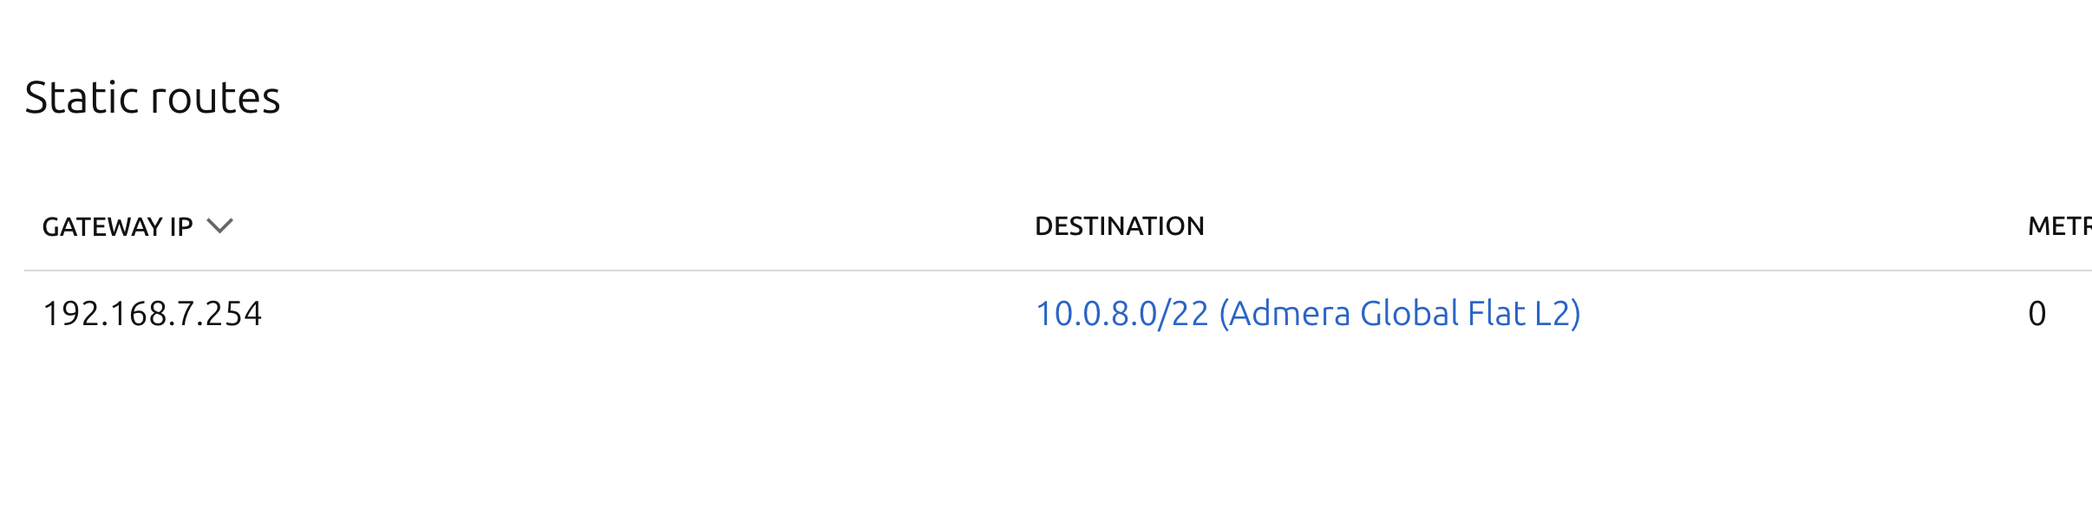Viewport: 2092px width, 515px height.
Task: Click the partially visible METRIC column header
Action: (2058, 226)
